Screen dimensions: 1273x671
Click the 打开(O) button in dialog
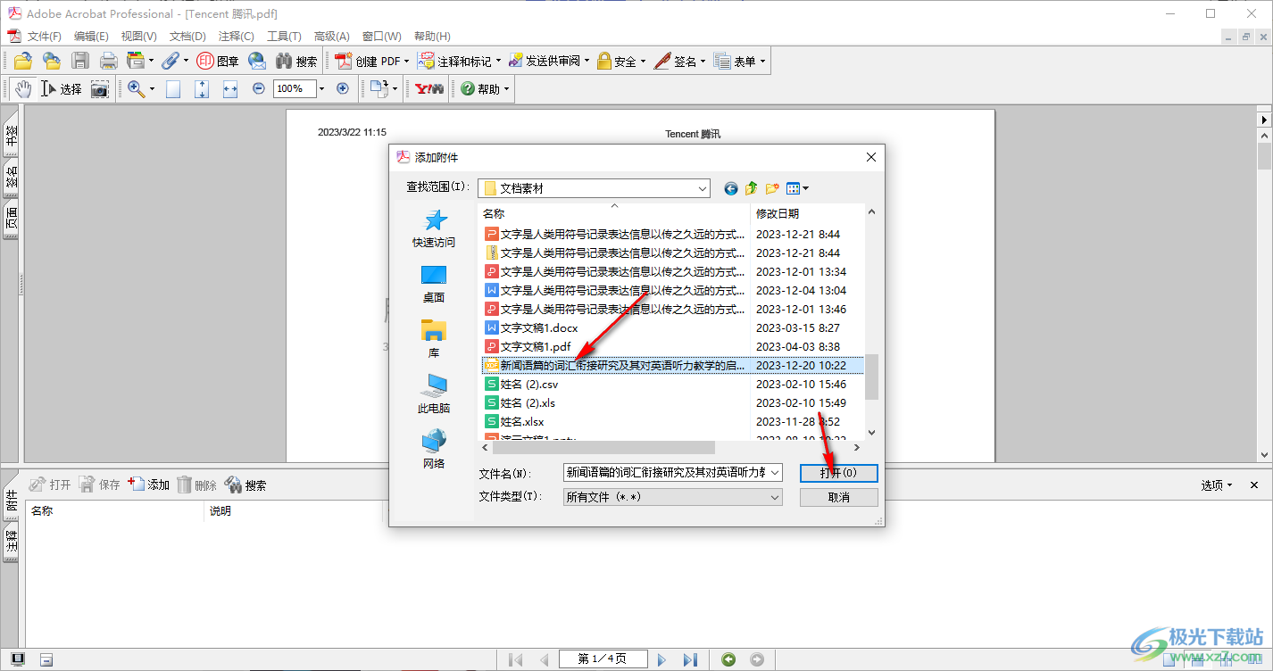tap(838, 473)
